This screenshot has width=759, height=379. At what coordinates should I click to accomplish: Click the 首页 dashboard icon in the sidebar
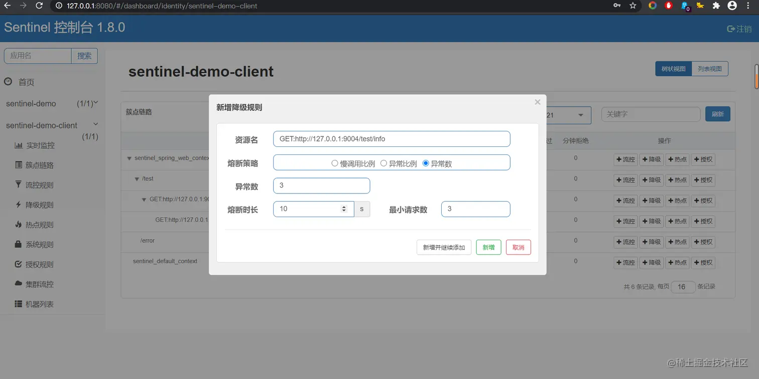click(x=8, y=82)
